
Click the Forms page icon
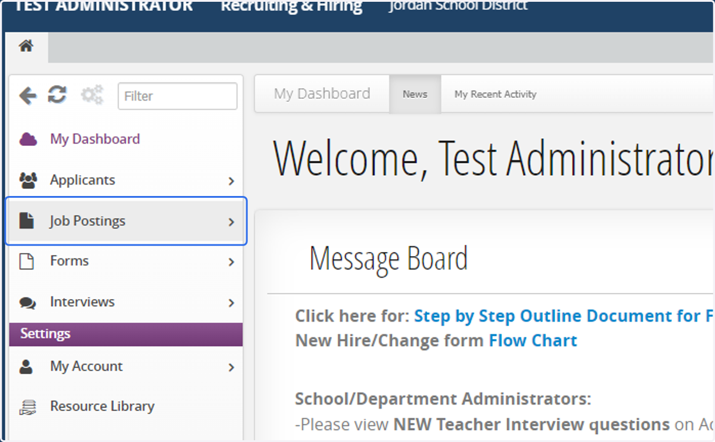coord(26,261)
